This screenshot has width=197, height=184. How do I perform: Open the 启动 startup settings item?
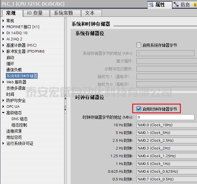pos(10,57)
